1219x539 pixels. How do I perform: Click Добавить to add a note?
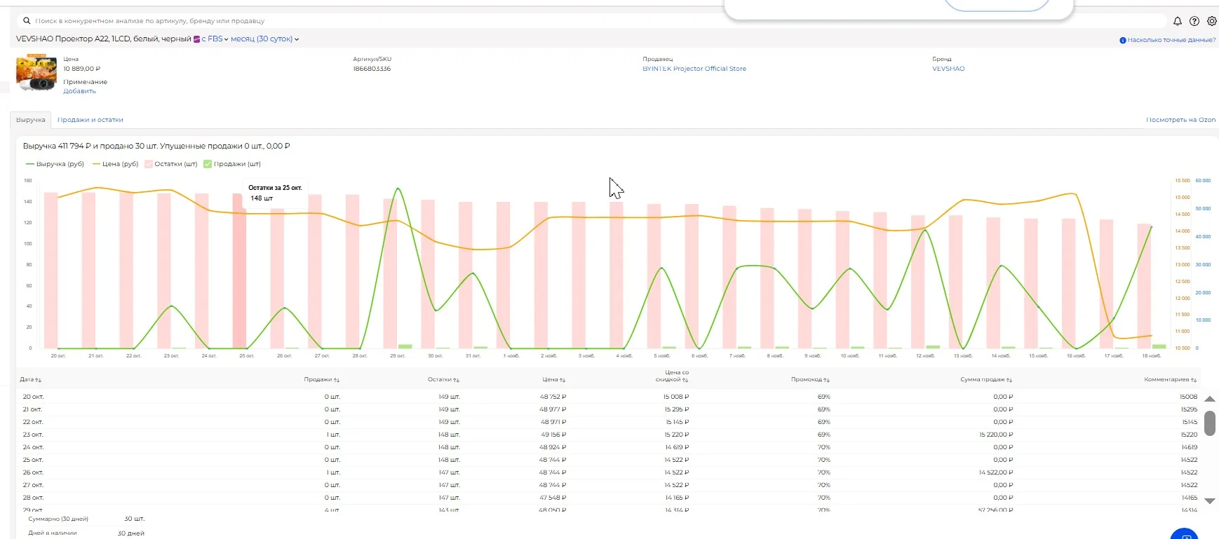pos(79,91)
